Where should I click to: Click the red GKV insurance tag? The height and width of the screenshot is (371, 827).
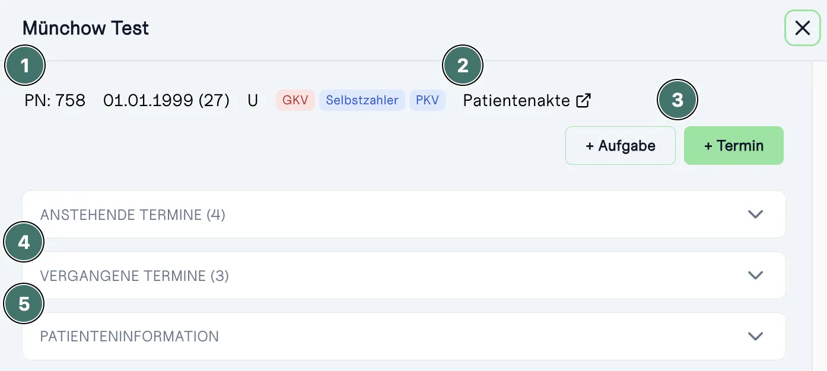295,100
